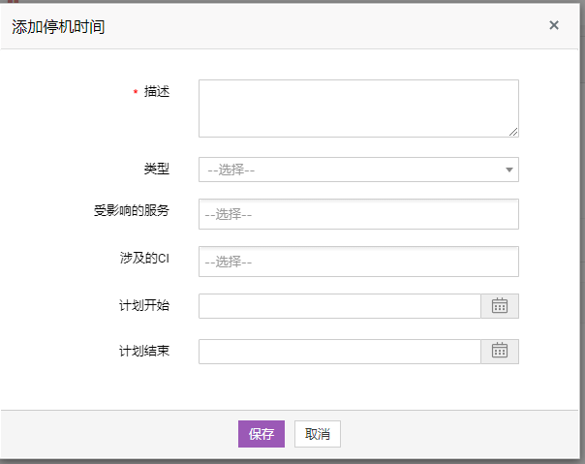Click the 类型 field label
The width and height of the screenshot is (585, 464).
click(156, 169)
